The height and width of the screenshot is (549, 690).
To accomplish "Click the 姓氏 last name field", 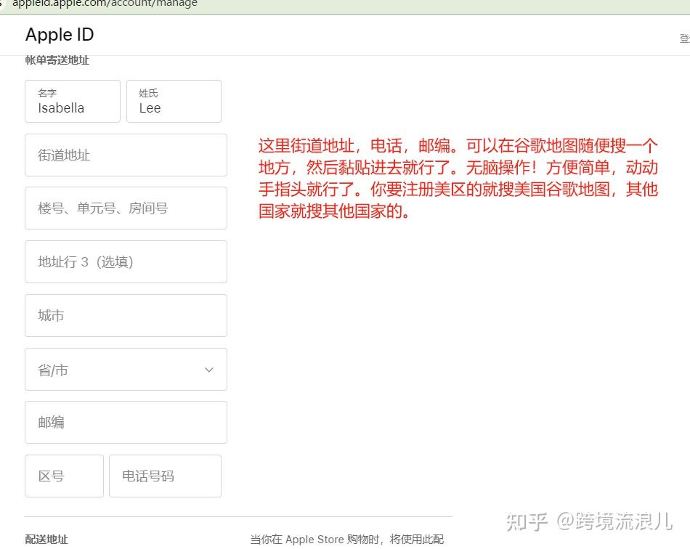I will click(174, 101).
